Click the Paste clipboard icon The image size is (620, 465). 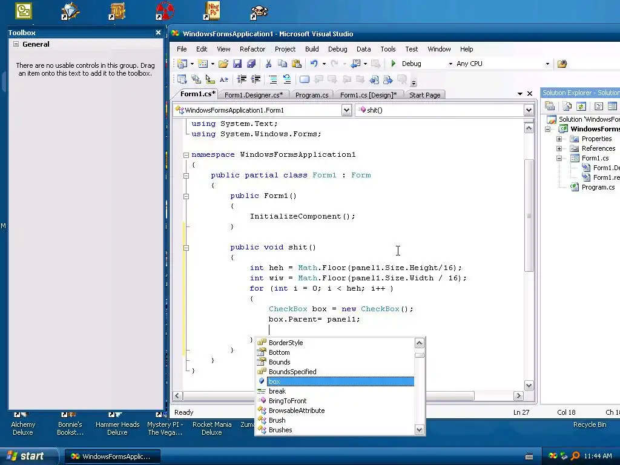tap(297, 64)
